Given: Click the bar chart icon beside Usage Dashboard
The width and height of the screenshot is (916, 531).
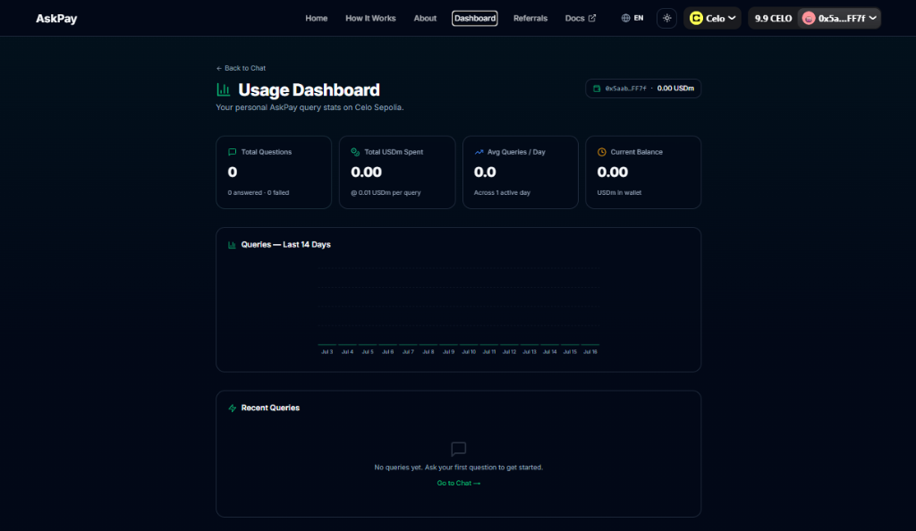Looking at the screenshot, I should pos(223,90).
